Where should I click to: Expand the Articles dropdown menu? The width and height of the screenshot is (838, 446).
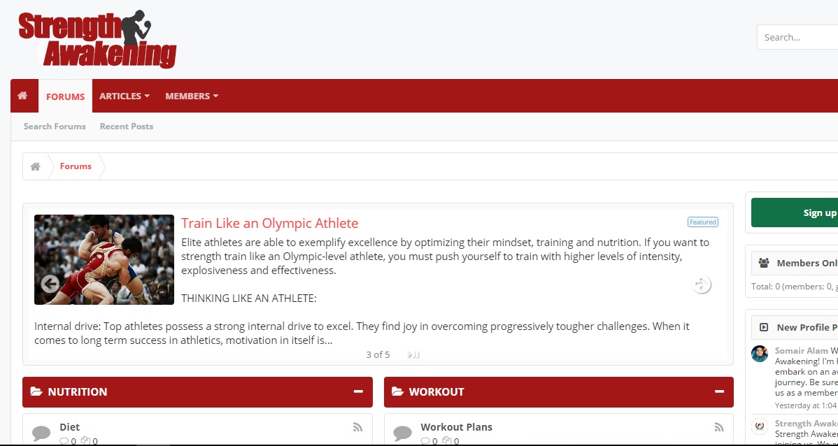(x=125, y=96)
